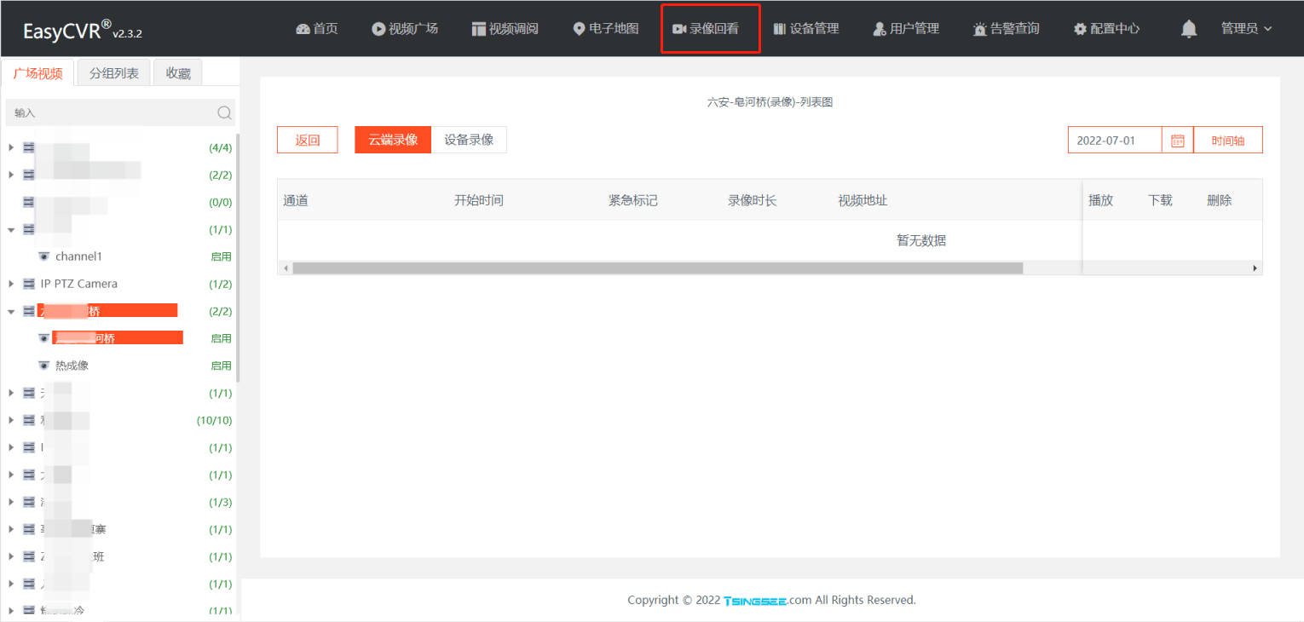The height and width of the screenshot is (622, 1304).
Task: Select IP PTZ Camera device row
Action: pyautogui.click(x=79, y=284)
